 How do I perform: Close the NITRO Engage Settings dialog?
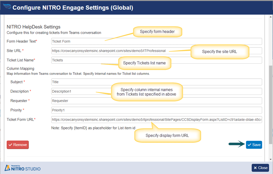coord(261,168)
